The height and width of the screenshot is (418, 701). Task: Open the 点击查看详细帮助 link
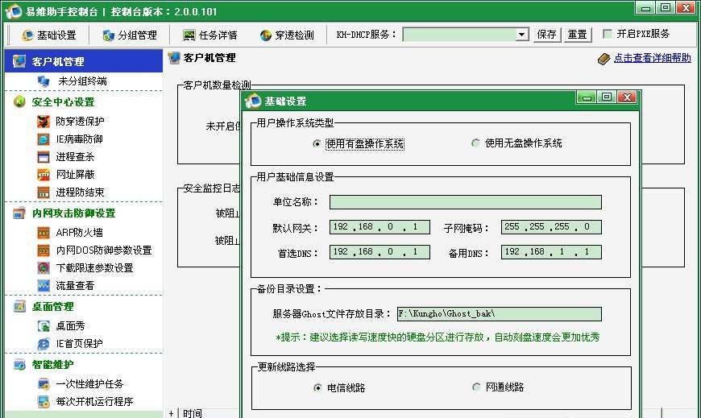(x=653, y=58)
